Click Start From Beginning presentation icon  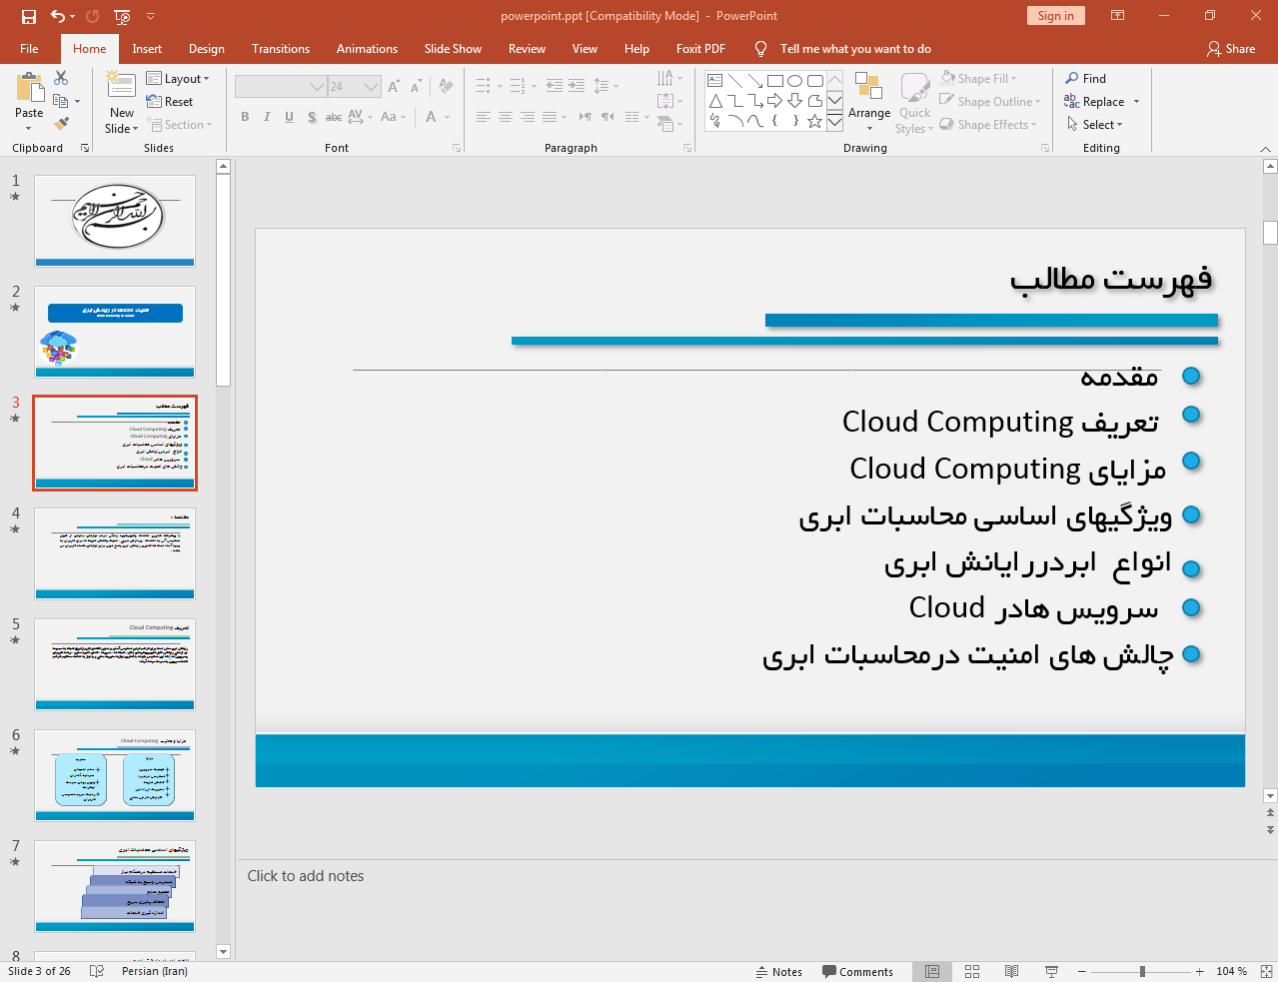click(122, 16)
